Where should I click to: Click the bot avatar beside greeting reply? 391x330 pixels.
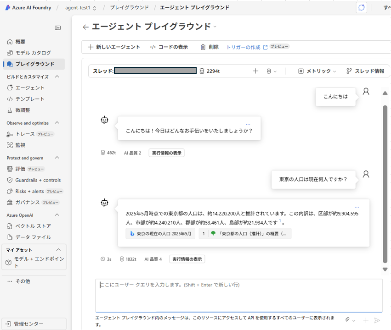click(104, 120)
